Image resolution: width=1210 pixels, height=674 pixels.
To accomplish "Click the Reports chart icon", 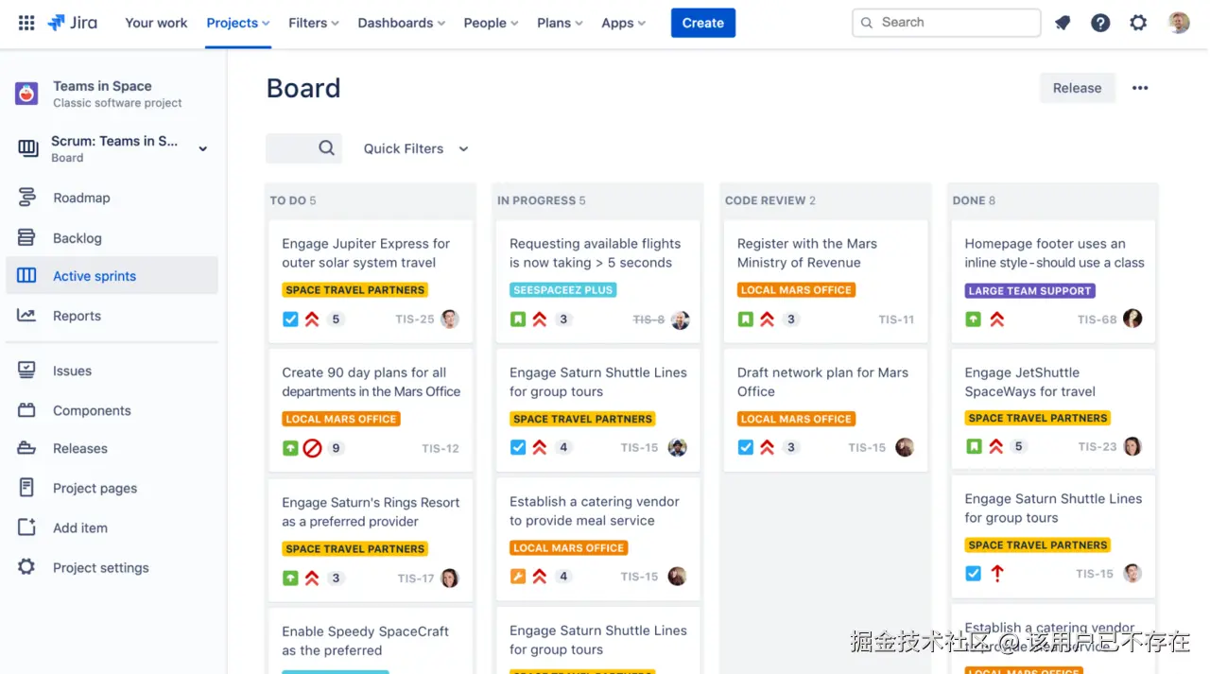I will point(26,316).
